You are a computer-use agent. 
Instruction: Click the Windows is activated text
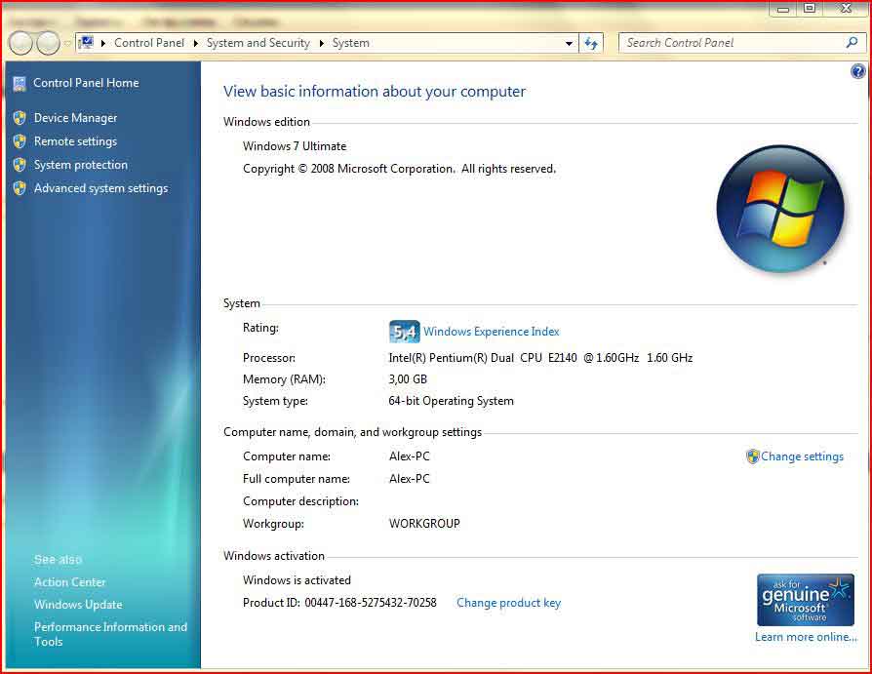(297, 580)
